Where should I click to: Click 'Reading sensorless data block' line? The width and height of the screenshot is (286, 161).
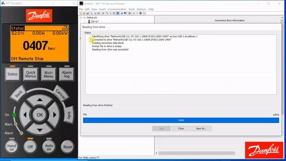(x=108, y=43)
